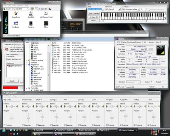Click the OK button in CPU-Z
The height and width of the screenshot is (136, 170).
(x=163, y=87)
